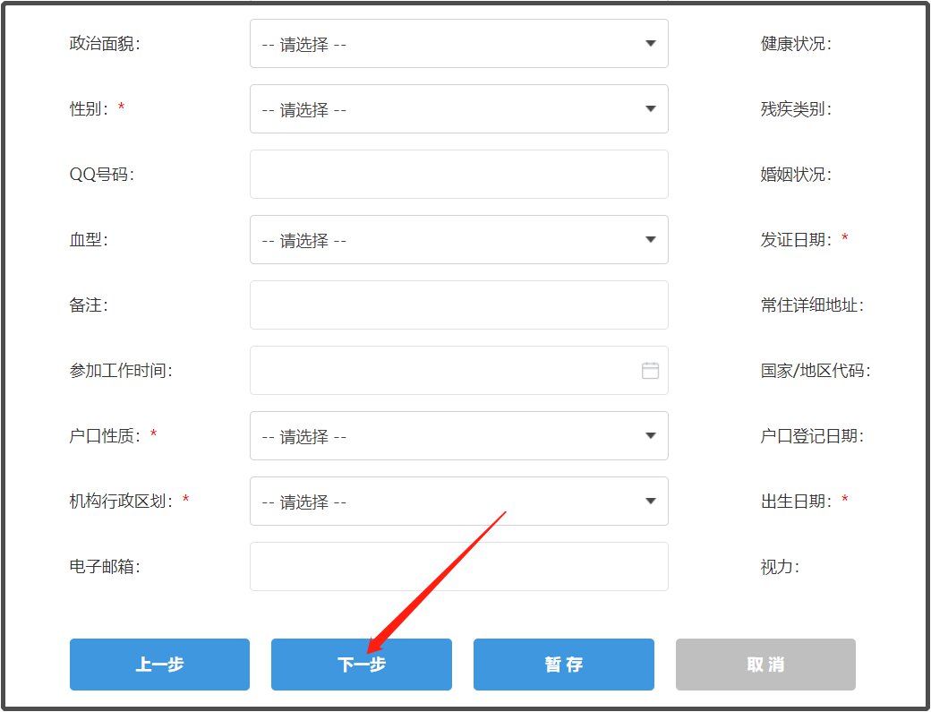Open the 户口性质 dropdown
The image size is (931, 712).
[x=458, y=436]
